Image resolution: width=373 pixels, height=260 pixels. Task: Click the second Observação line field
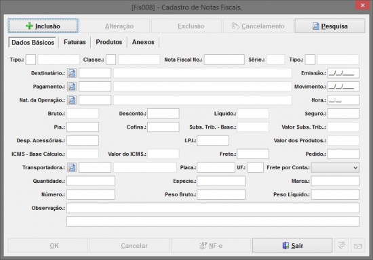pos(213,221)
